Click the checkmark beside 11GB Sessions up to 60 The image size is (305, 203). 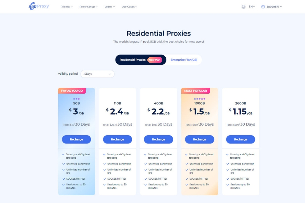[104, 185]
